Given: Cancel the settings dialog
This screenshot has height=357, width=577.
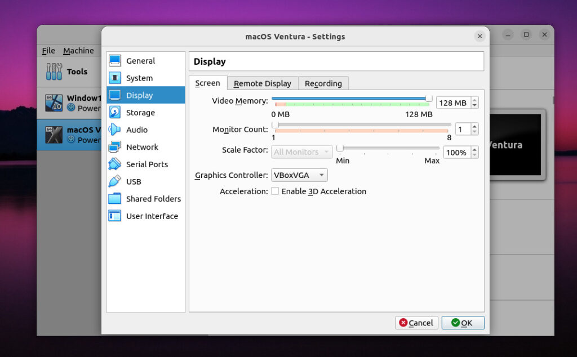Looking at the screenshot, I should coord(416,323).
